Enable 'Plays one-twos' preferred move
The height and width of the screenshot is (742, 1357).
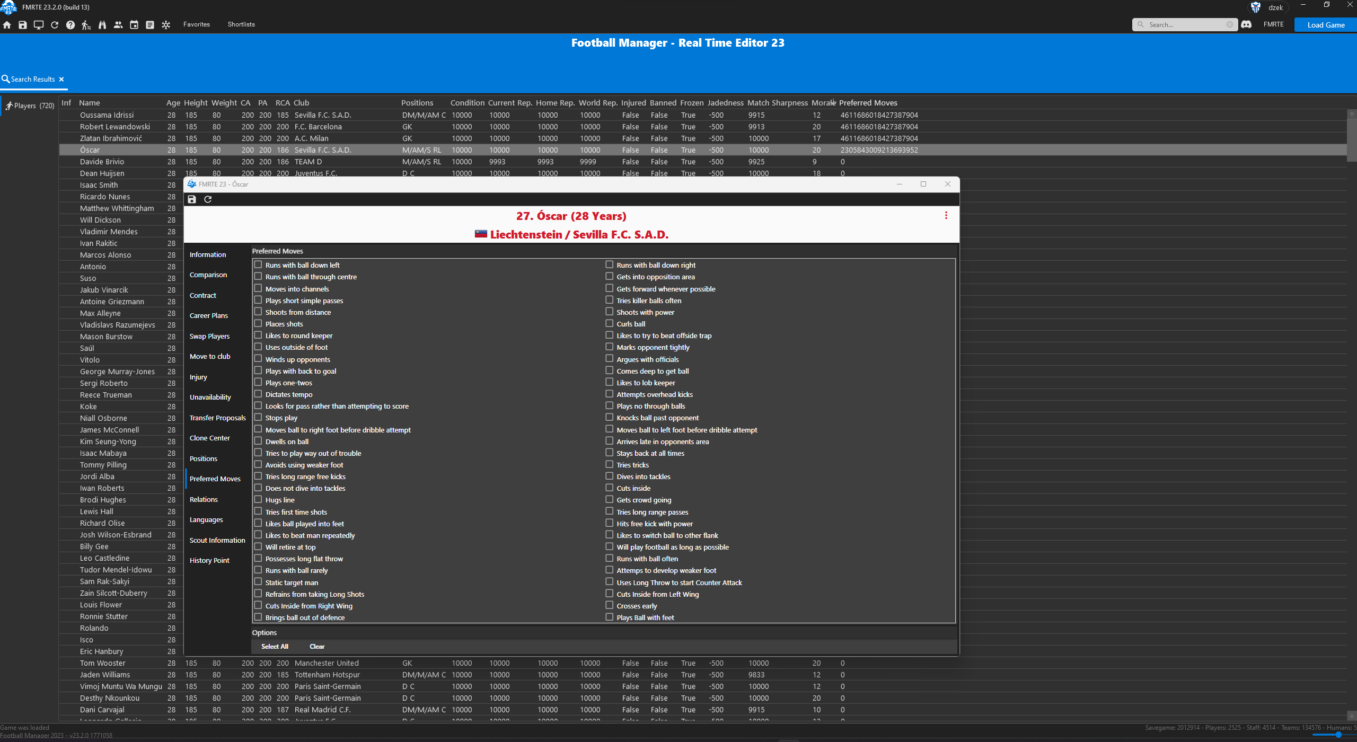(x=258, y=382)
